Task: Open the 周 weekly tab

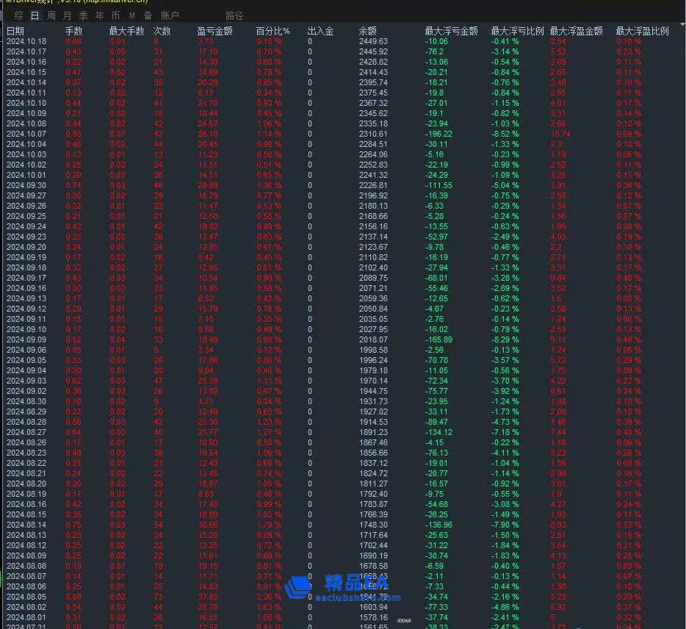Action: (51, 15)
